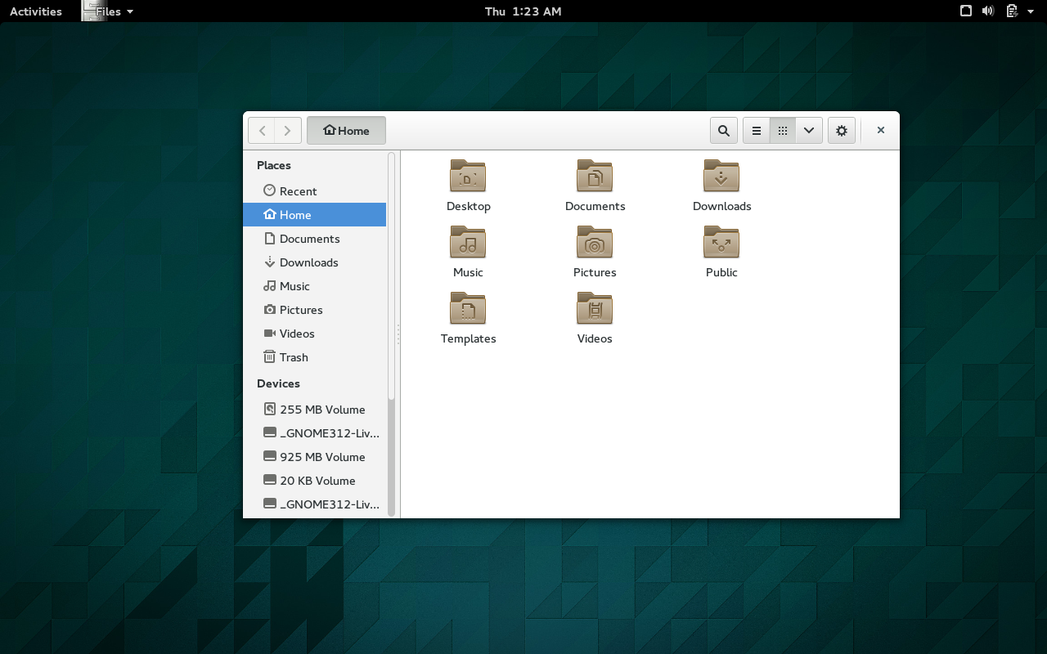The height and width of the screenshot is (654, 1047).
Task: Go back with the left arrow button
Action: 262,131
